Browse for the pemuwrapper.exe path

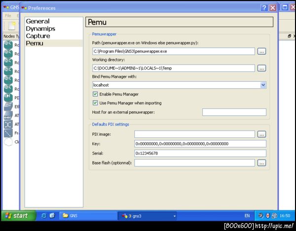click(x=261, y=51)
